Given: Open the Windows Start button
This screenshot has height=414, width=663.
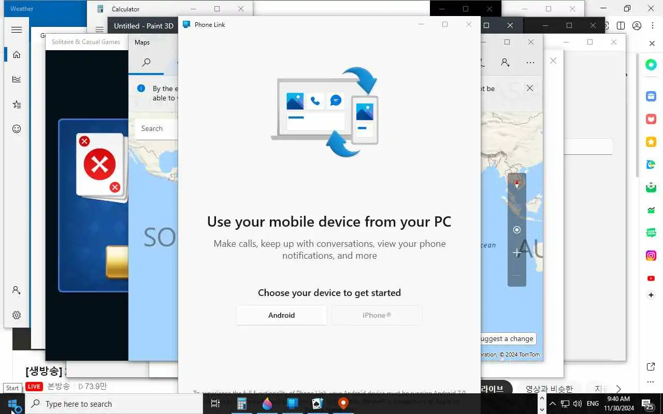Looking at the screenshot, I should (x=12, y=404).
